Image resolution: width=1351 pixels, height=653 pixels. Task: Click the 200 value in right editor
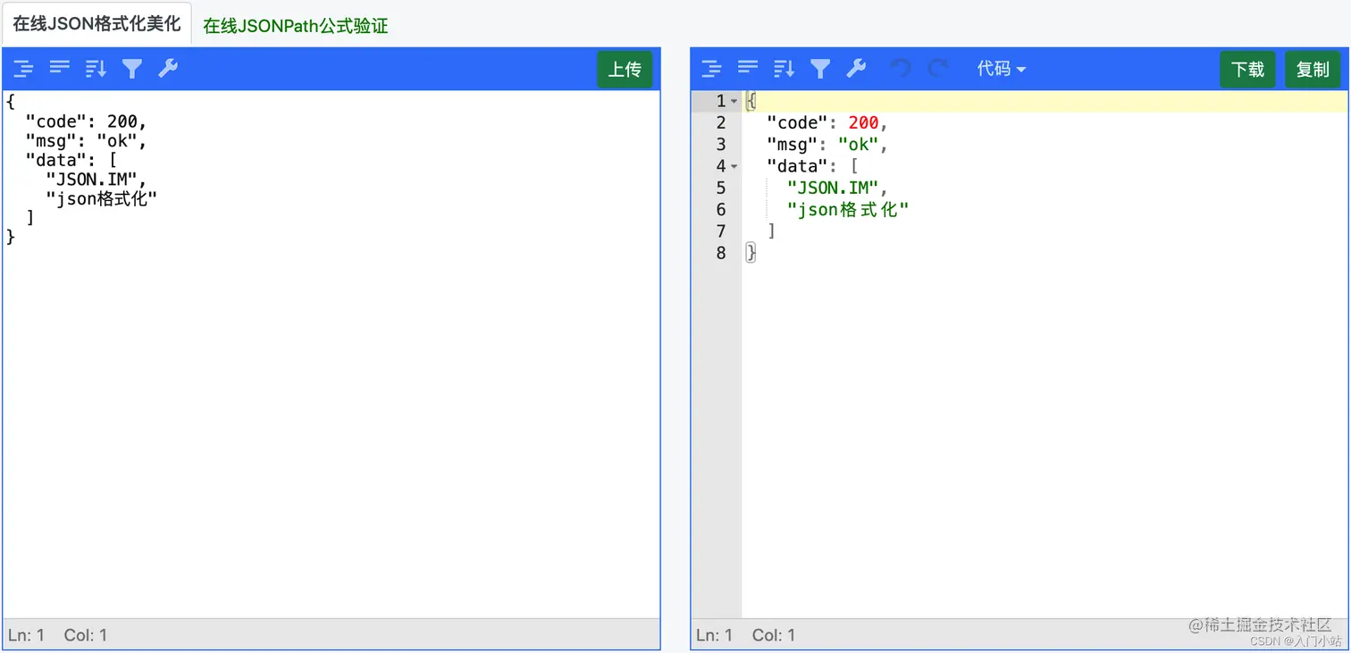point(863,123)
